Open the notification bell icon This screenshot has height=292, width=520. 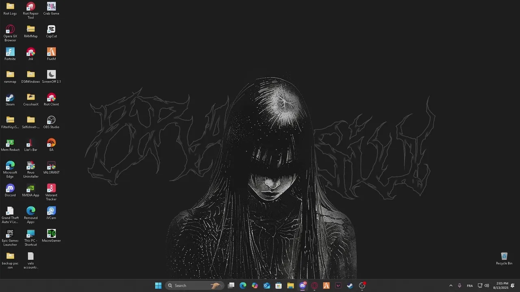pos(513,286)
